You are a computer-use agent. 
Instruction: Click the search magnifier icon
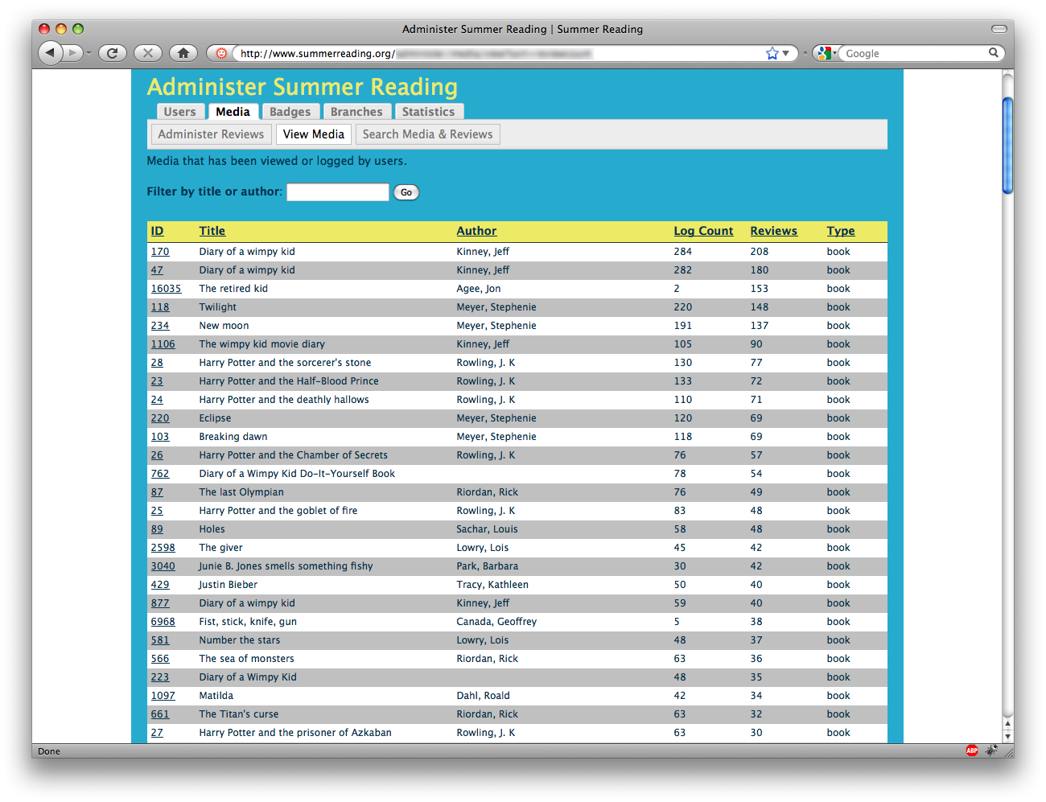(x=994, y=53)
